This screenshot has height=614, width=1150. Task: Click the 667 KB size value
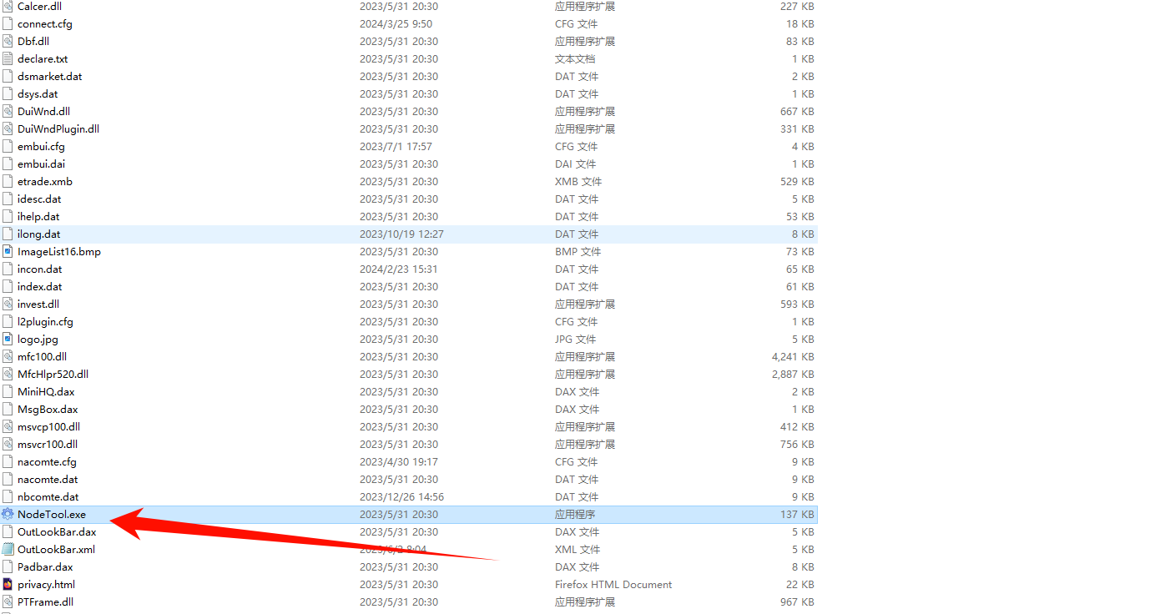[x=798, y=112]
